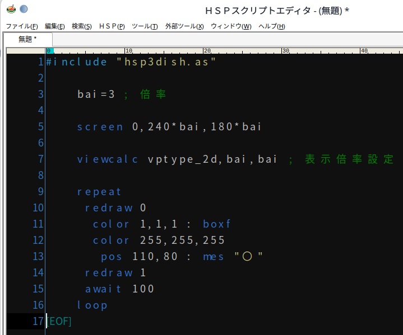Open the ツール(T) menu

click(145, 26)
